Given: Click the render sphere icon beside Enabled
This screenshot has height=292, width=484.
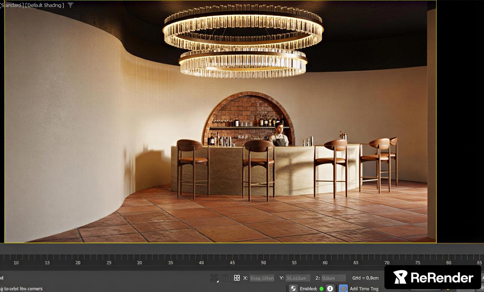Looking at the screenshot, I should point(293,289).
